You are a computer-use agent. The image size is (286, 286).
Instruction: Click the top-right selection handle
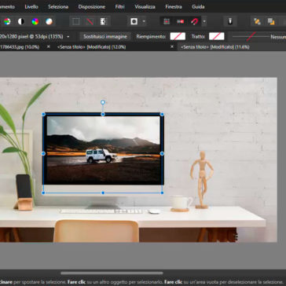[x=162, y=115]
